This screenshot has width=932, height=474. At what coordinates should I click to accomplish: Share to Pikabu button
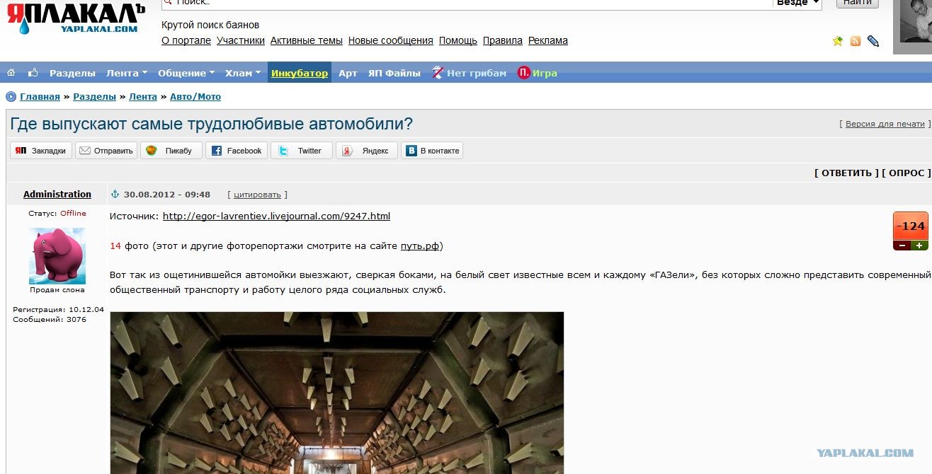click(x=171, y=151)
